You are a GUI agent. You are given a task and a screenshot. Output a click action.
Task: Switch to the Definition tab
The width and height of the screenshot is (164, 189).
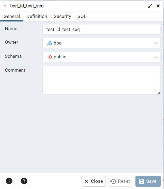(37, 16)
